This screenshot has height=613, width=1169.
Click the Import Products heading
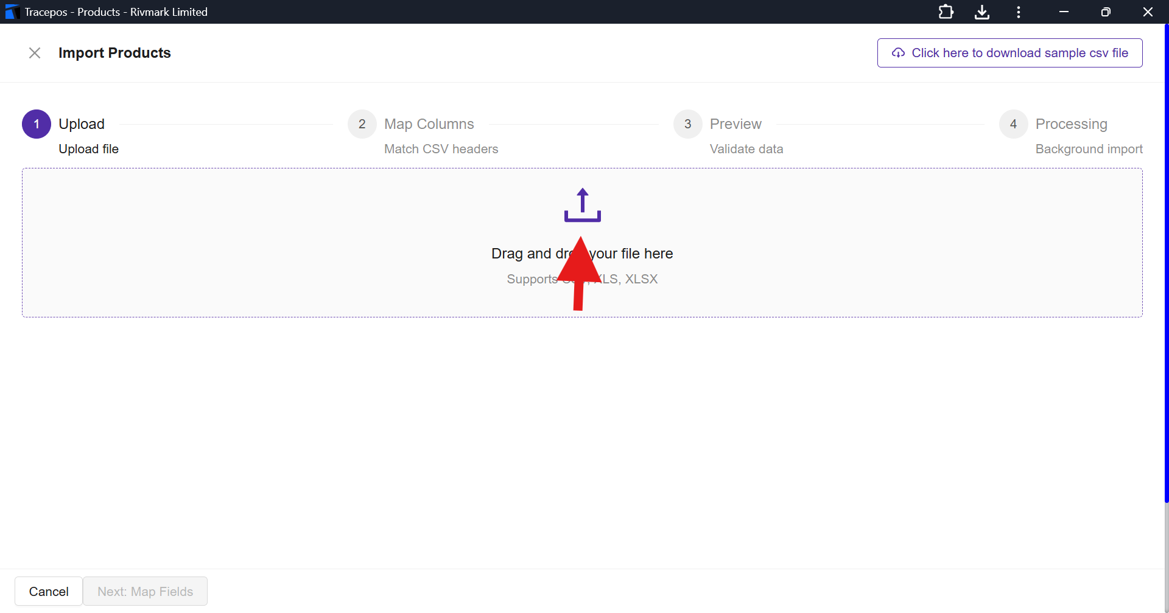pos(114,53)
